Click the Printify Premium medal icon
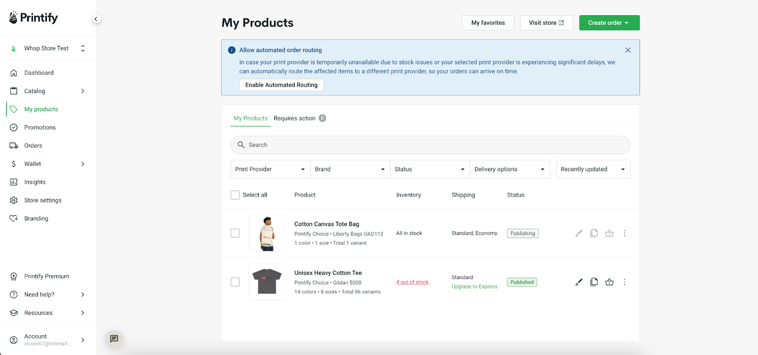Image resolution: width=758 pixels, height=355 pixels. (x=14, y=276)
